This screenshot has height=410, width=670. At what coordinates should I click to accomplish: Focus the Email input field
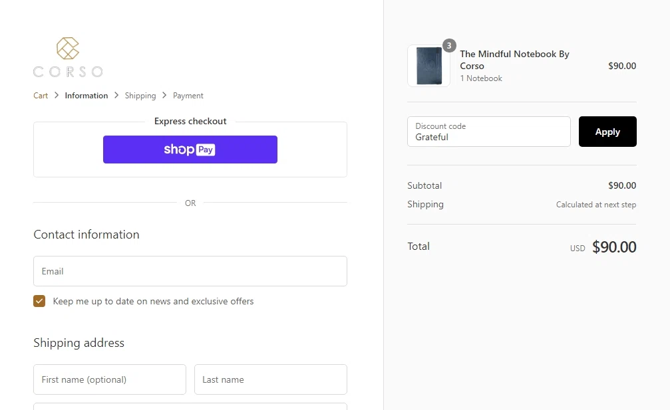tap(190, 271)
